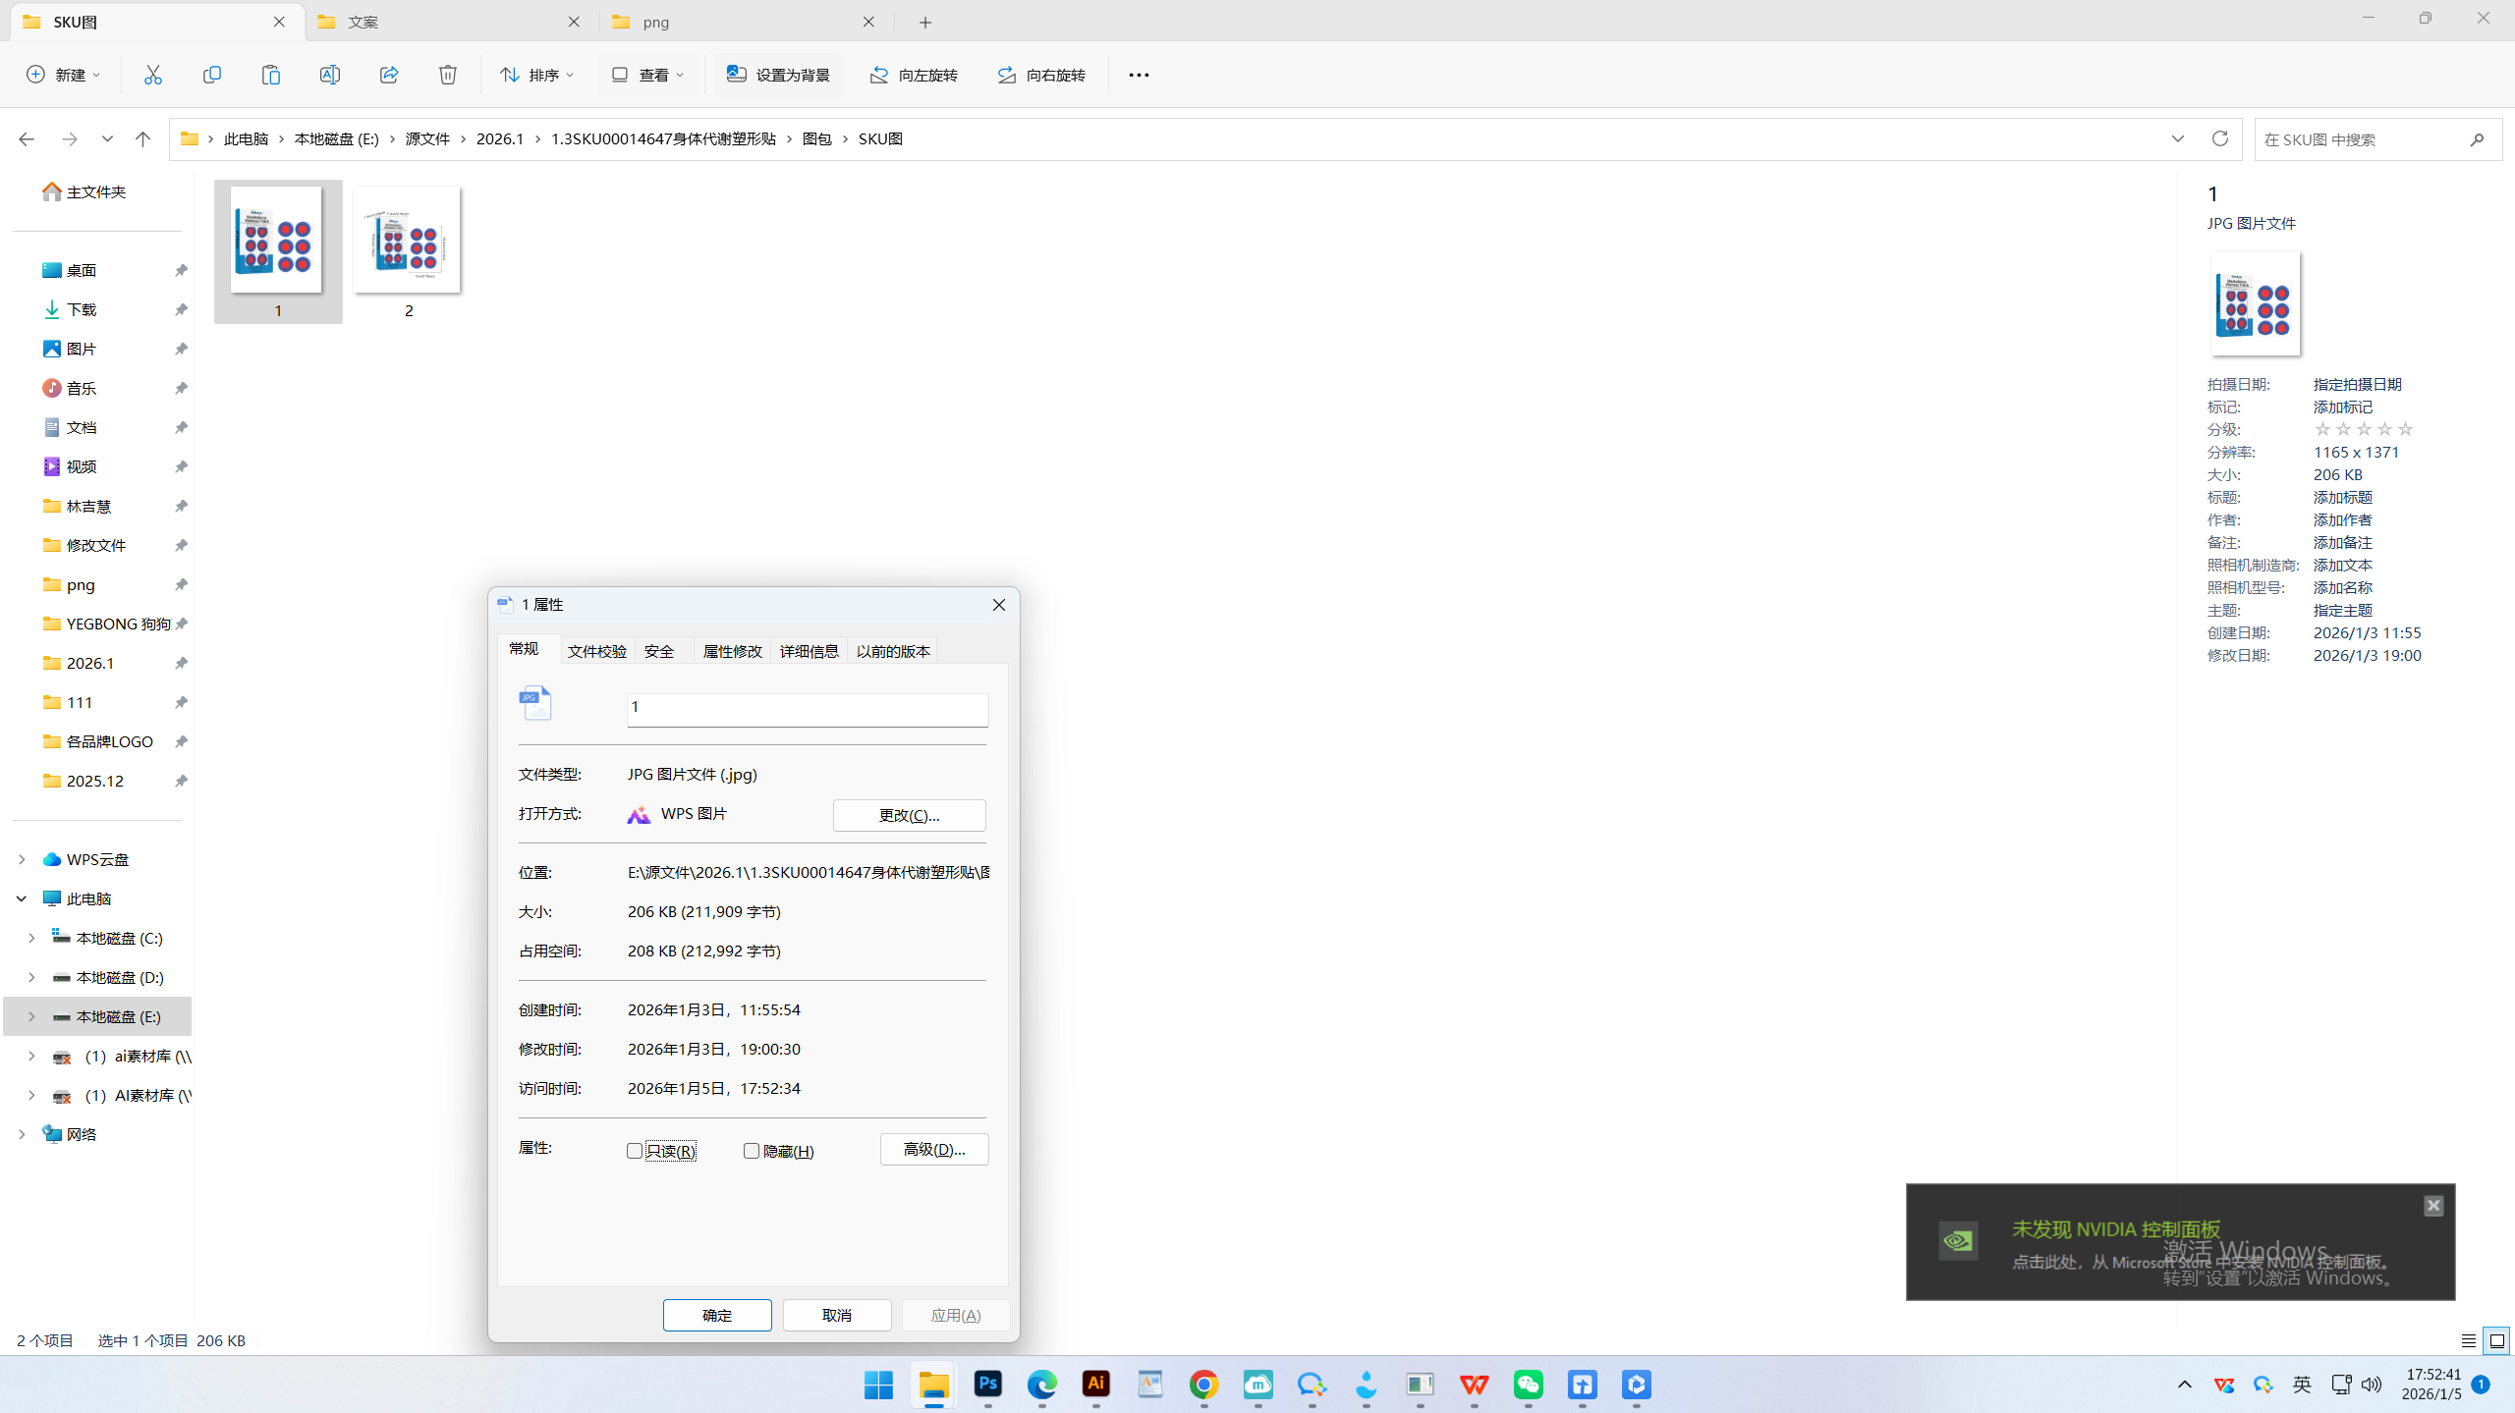Open the 查看 view dropdown
This screenshot has width=2515, height=1413.
[647, 75]
